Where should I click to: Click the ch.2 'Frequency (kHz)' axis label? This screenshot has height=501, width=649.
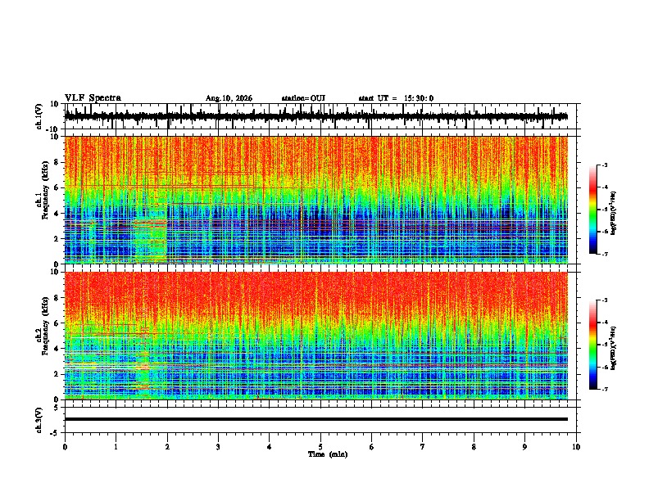tap(45, 326)
